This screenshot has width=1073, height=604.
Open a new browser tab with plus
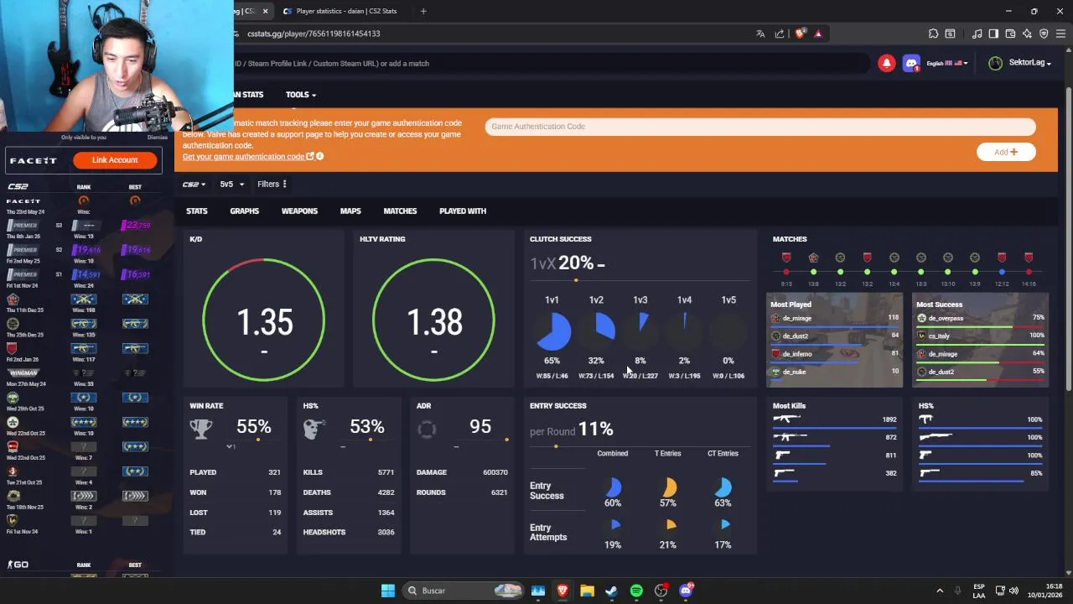[x=423, y=11]
